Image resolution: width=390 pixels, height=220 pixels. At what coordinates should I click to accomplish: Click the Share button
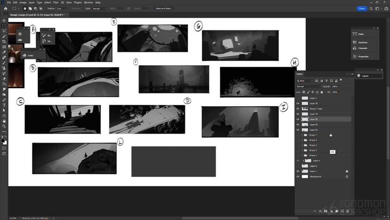(362, 9)
